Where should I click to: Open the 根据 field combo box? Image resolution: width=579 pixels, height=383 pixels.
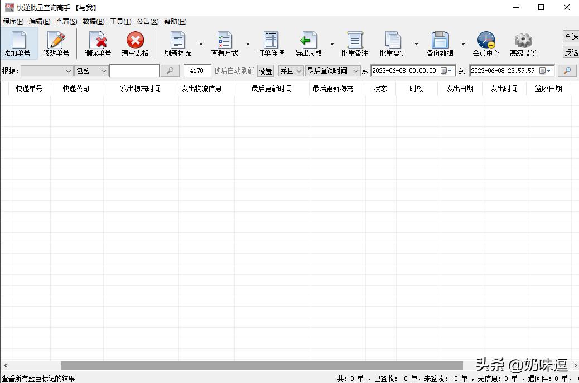[x=46, y=71]
